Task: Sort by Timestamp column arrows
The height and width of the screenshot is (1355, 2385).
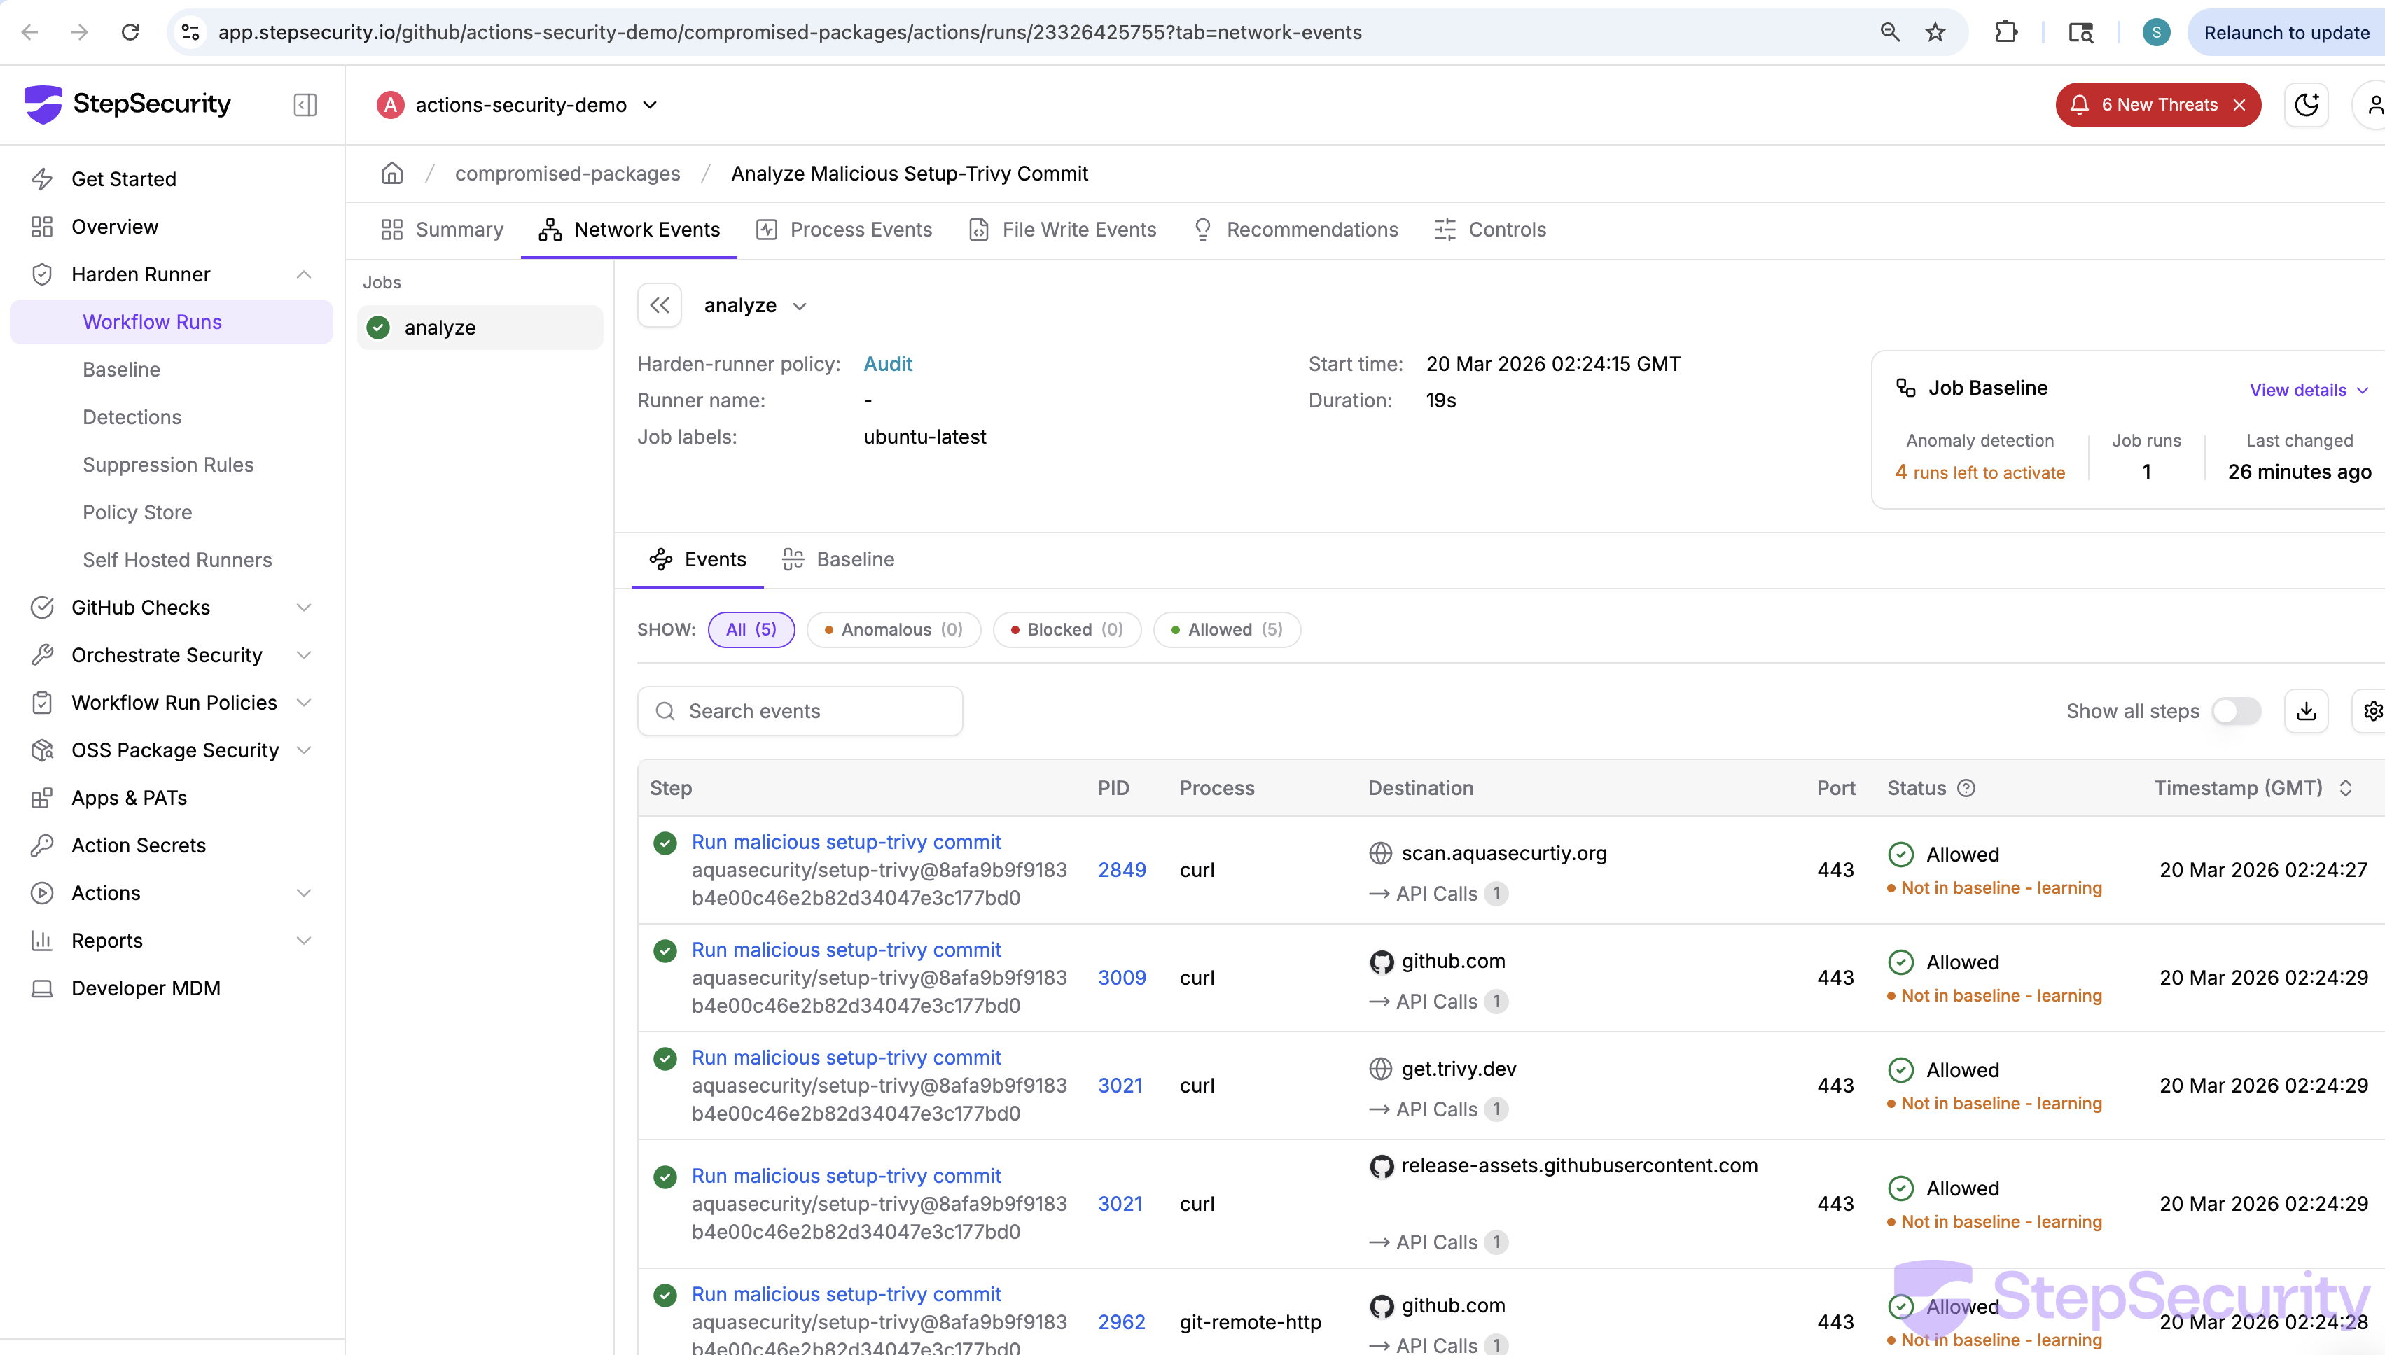Action: [x=2346, y=788]
